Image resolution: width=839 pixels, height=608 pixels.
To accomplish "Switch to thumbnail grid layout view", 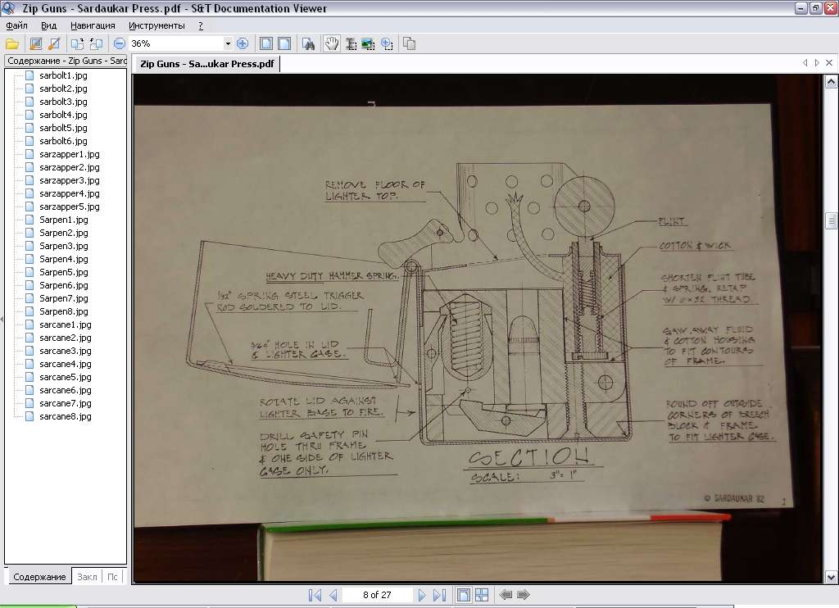I will tap(482, 595).
